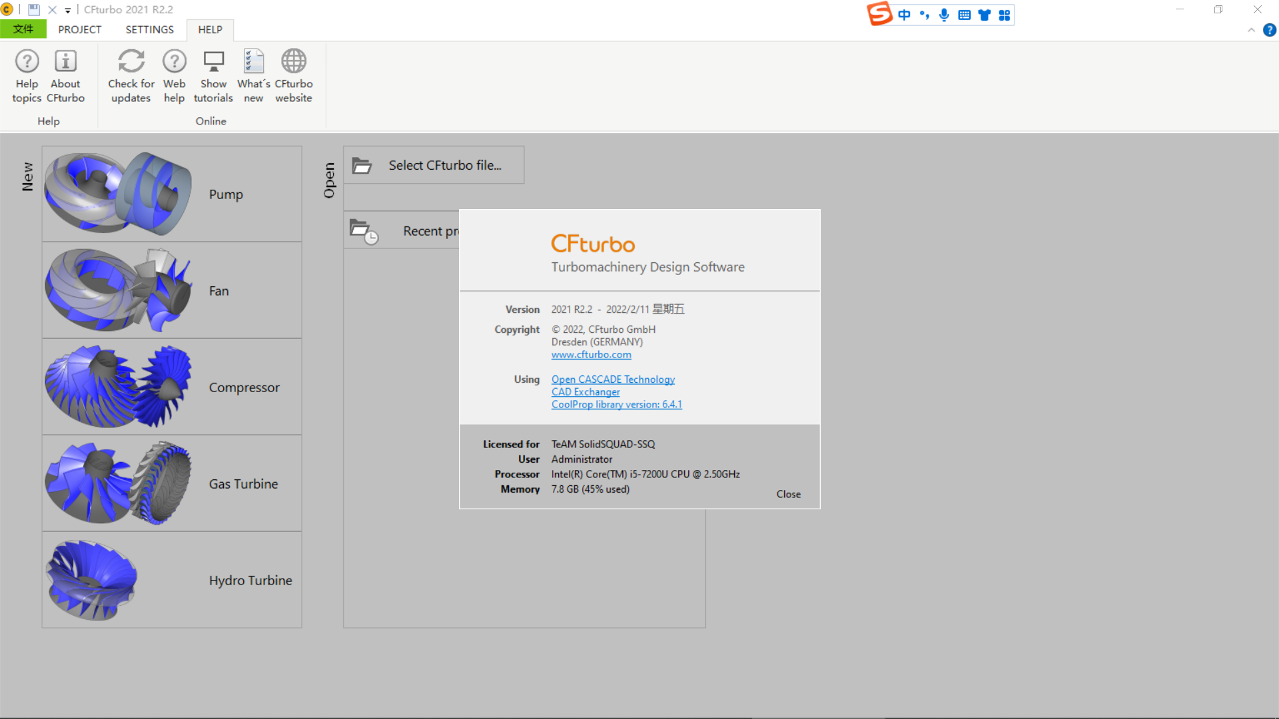This screenshot has width=1279, height=719.
Task: Open IME toolbox grid icon
Action: tap(1005, 15)
